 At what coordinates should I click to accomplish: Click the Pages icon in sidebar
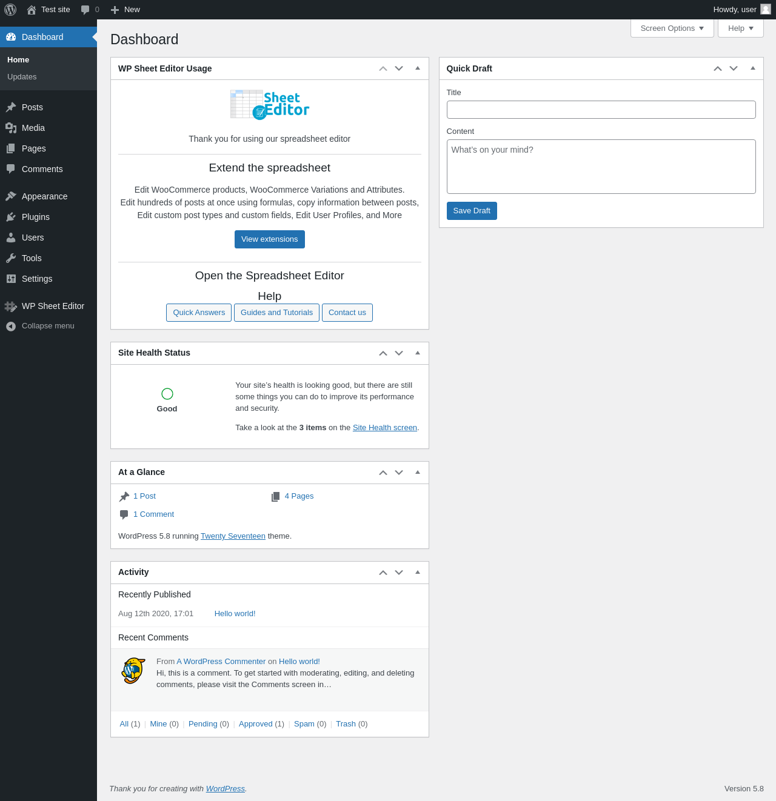tap(11, 148)
